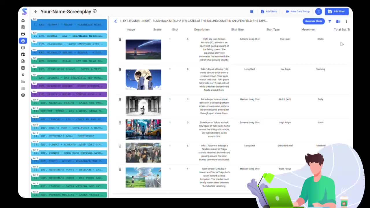
Task: Click the Add Note button
Action: (269, 12)
